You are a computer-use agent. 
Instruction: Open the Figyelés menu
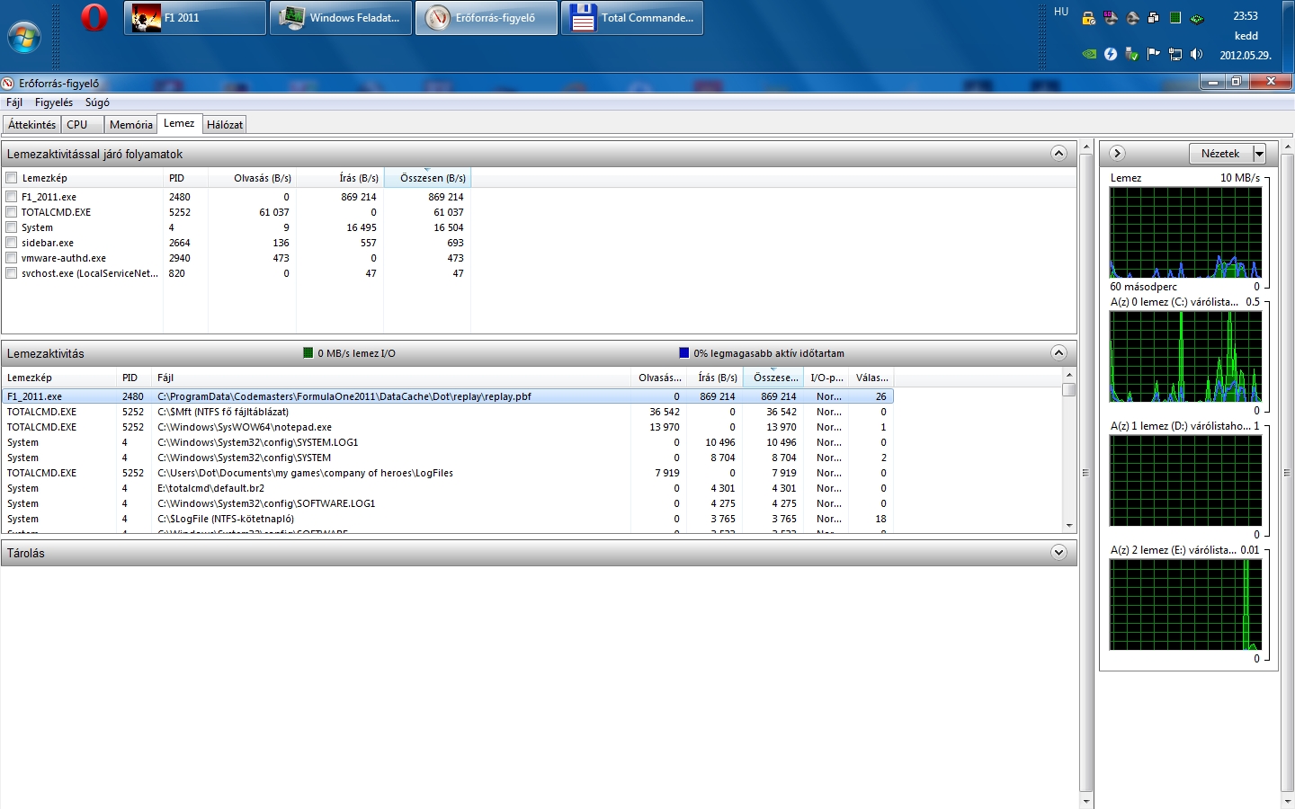point(54,102)
